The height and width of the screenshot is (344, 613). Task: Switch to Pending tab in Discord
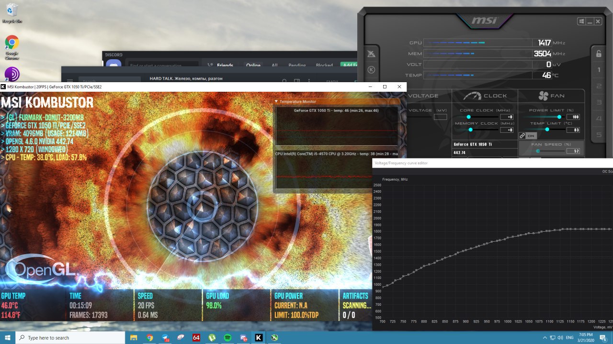coord(297,65)
